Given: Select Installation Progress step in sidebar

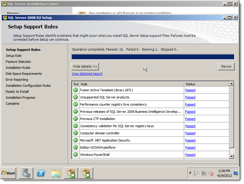Looking at the screenshot, I should click(20, 98).
